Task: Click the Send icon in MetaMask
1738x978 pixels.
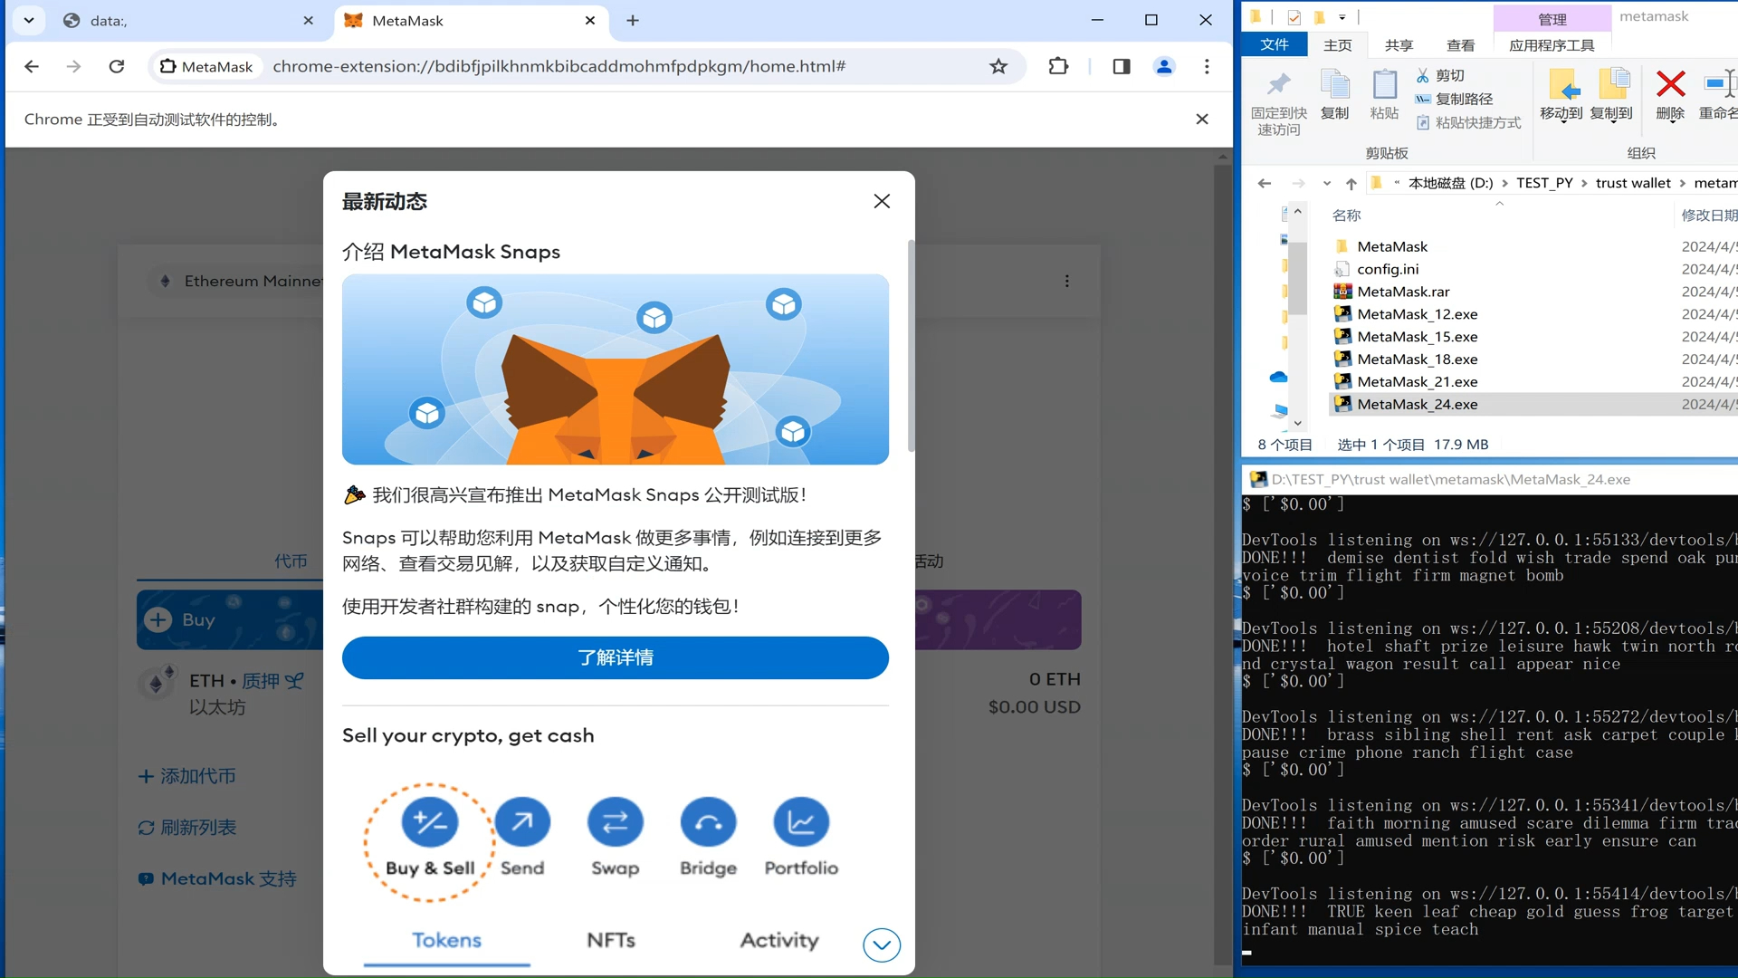Action: 523,823
